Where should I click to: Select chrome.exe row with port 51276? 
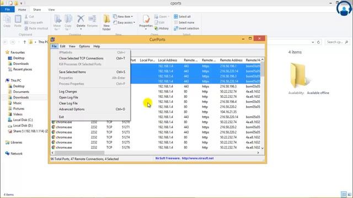click(156, 147)
